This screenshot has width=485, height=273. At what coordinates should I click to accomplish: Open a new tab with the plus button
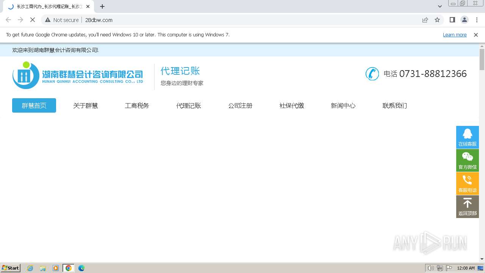click(102, 6)
